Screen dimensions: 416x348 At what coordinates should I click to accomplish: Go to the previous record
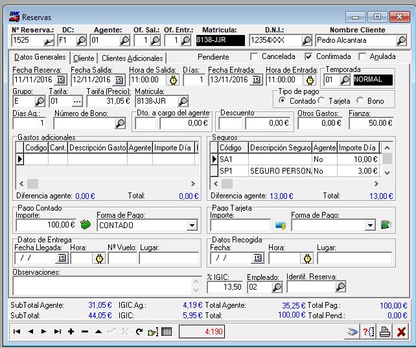click(x=30, y=332)
